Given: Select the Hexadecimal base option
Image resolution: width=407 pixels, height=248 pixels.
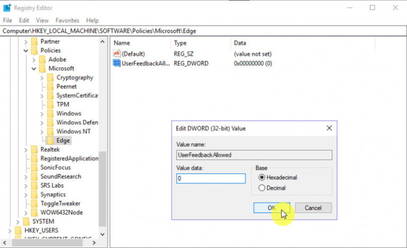Looking at the screenshot, I should [x=261, y=178].
